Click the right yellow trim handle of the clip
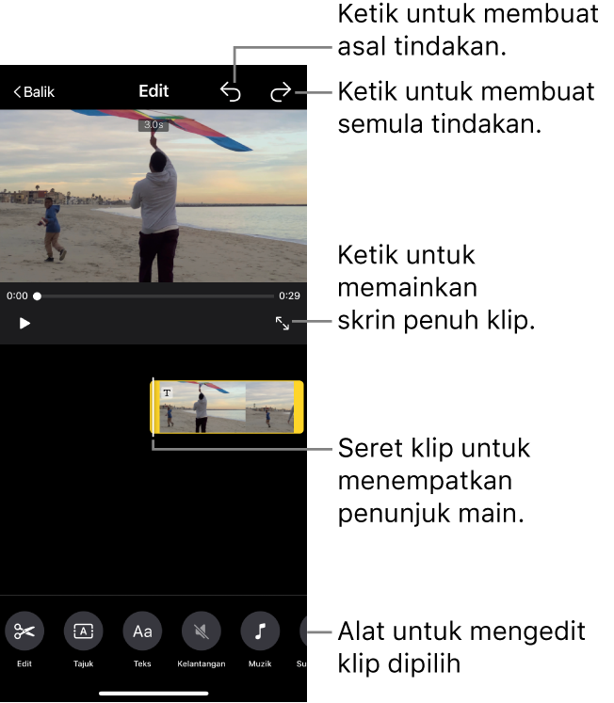 (x=299, y=407)
